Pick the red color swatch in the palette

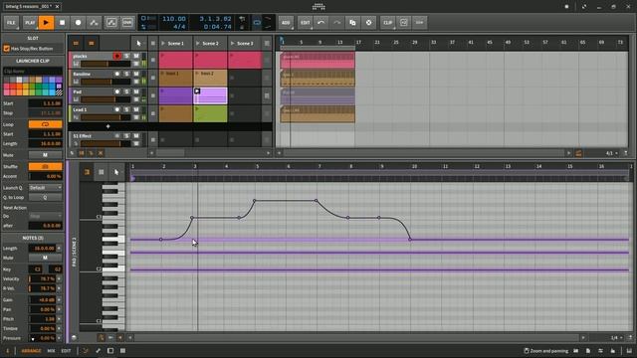pyautogui.click(x=13, y=87)
